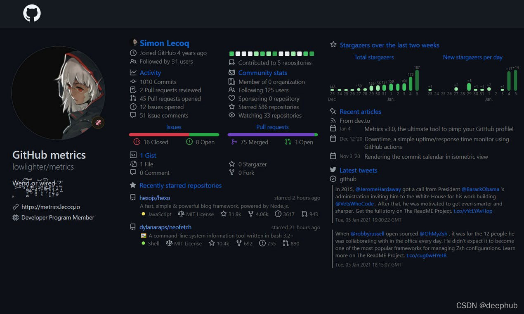Click the green Shell language dot

(143, 243)
